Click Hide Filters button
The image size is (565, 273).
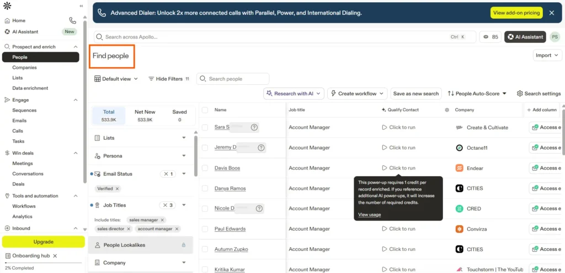(169, 79)
